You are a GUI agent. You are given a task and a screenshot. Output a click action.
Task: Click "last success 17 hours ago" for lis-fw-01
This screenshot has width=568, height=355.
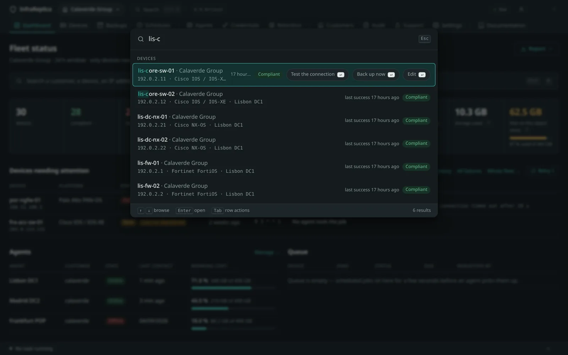tap(372, 166)
